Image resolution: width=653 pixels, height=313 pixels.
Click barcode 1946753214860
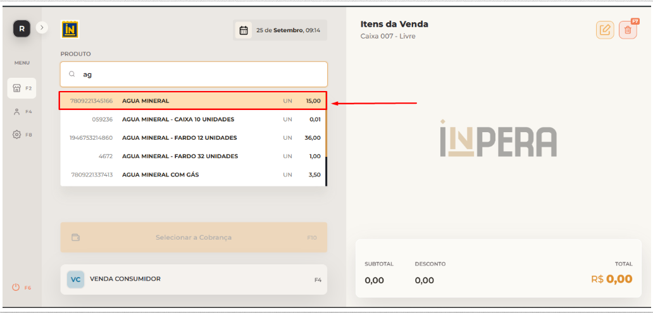click(91, 138)
